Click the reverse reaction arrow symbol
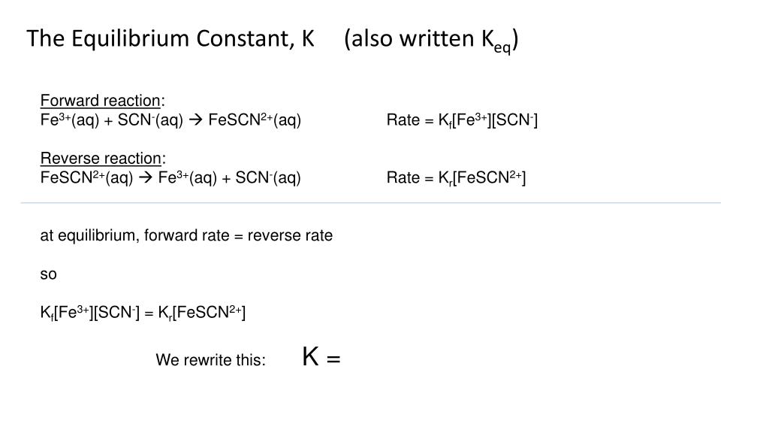Image resolution: width=769 pixels, height=433 pixels. (146, 177)
